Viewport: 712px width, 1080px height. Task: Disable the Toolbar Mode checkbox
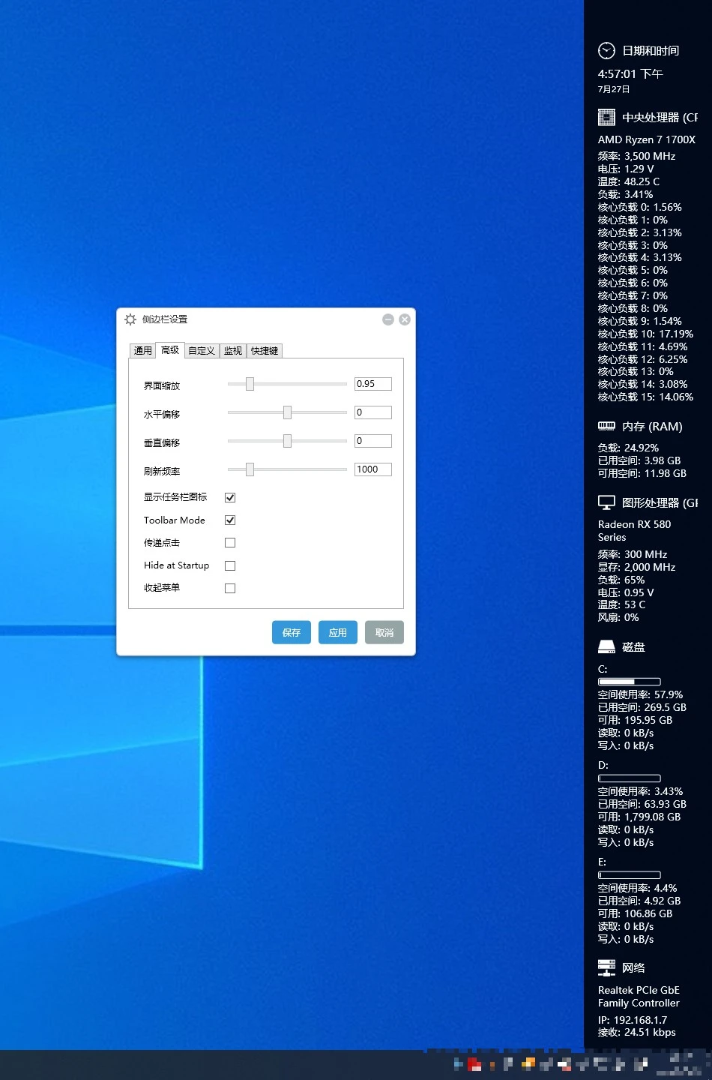pyautogui.click(x=230, y=520)
